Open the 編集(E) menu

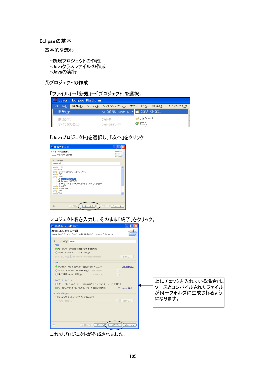pyautogui.click(x=77, y=106)
